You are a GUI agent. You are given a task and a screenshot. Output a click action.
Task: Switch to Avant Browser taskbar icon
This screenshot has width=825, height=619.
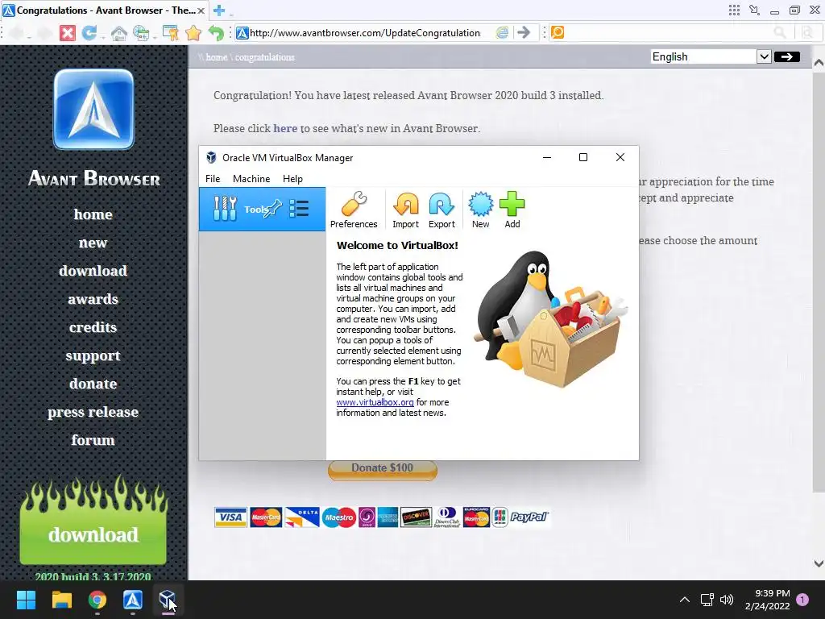[133, 600]
